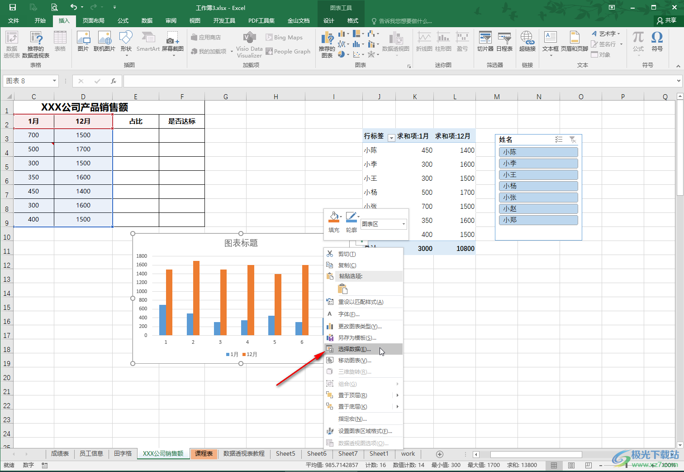Toggle the 小赵 slicer item
The width and height of the screenshot is (684, 472).
point(538,209)
